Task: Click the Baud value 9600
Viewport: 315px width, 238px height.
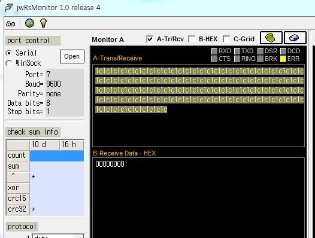Action: pyautogui.click(x=53, y=84)
